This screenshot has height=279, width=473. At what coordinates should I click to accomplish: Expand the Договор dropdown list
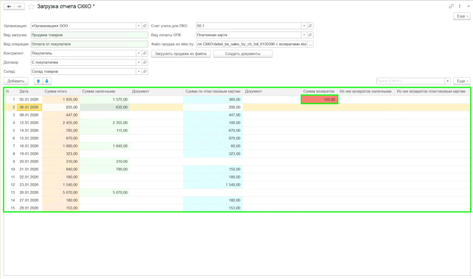[139, 62]
